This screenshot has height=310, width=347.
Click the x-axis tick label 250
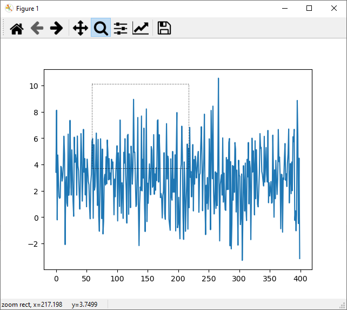pos(209,279)
